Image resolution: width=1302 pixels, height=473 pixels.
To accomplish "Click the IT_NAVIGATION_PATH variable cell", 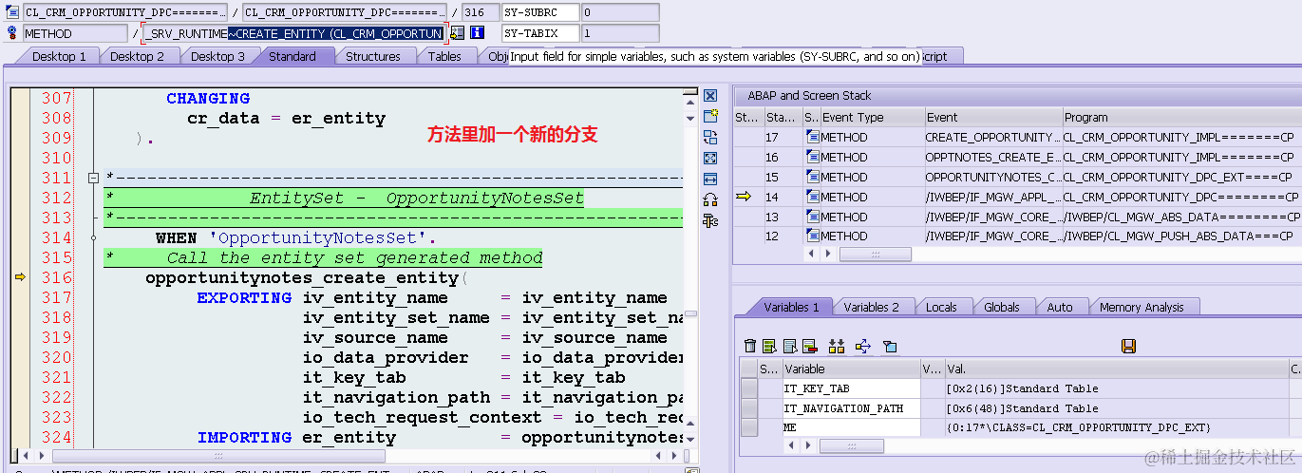I will coord(850,408).
